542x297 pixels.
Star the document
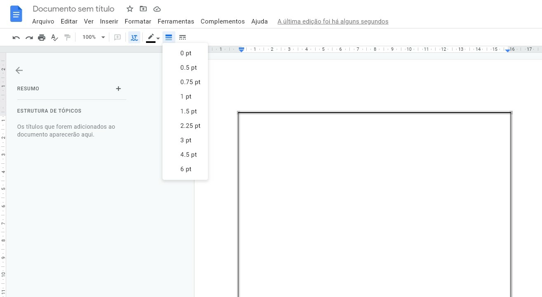click(130, 9)
